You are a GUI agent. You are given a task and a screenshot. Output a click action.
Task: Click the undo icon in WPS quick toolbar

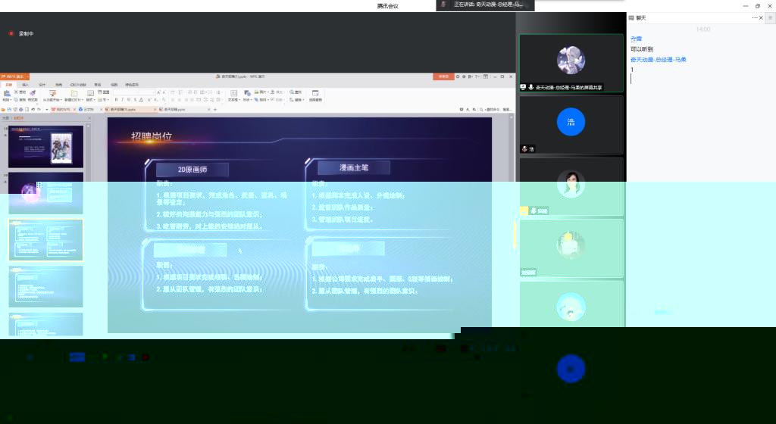(x=33, y=109)
